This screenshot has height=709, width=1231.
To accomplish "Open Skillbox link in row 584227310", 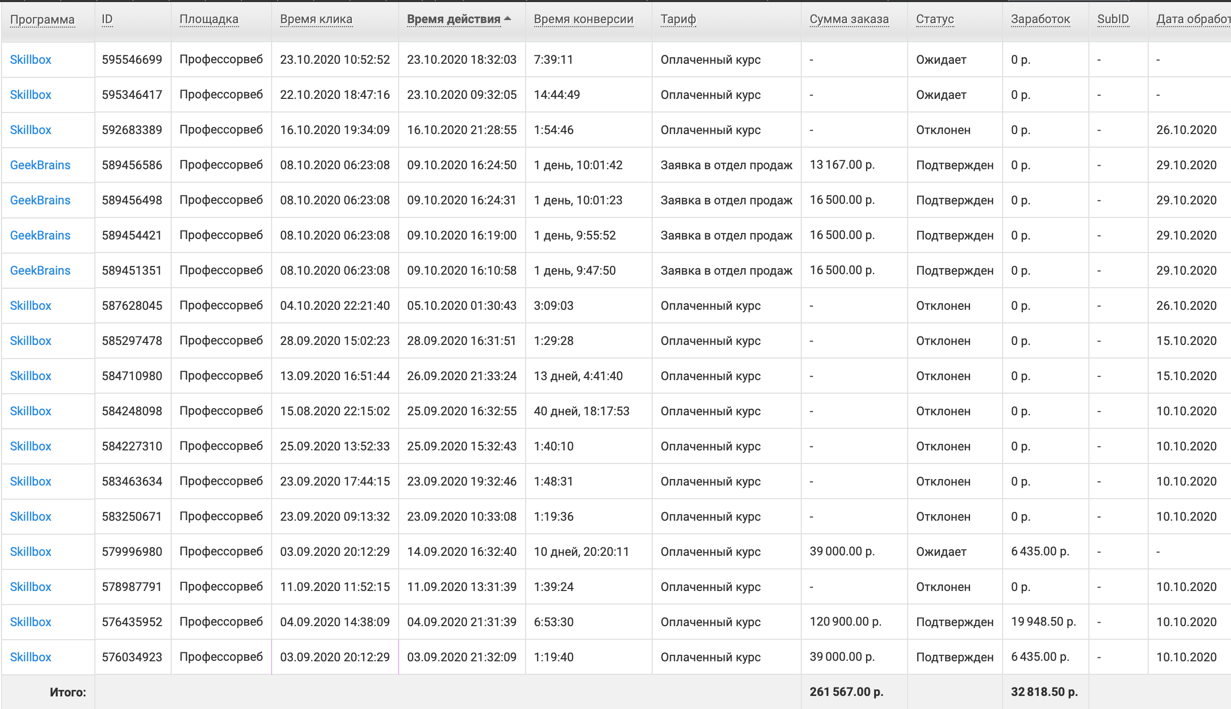I will click(x=31, y=446).
